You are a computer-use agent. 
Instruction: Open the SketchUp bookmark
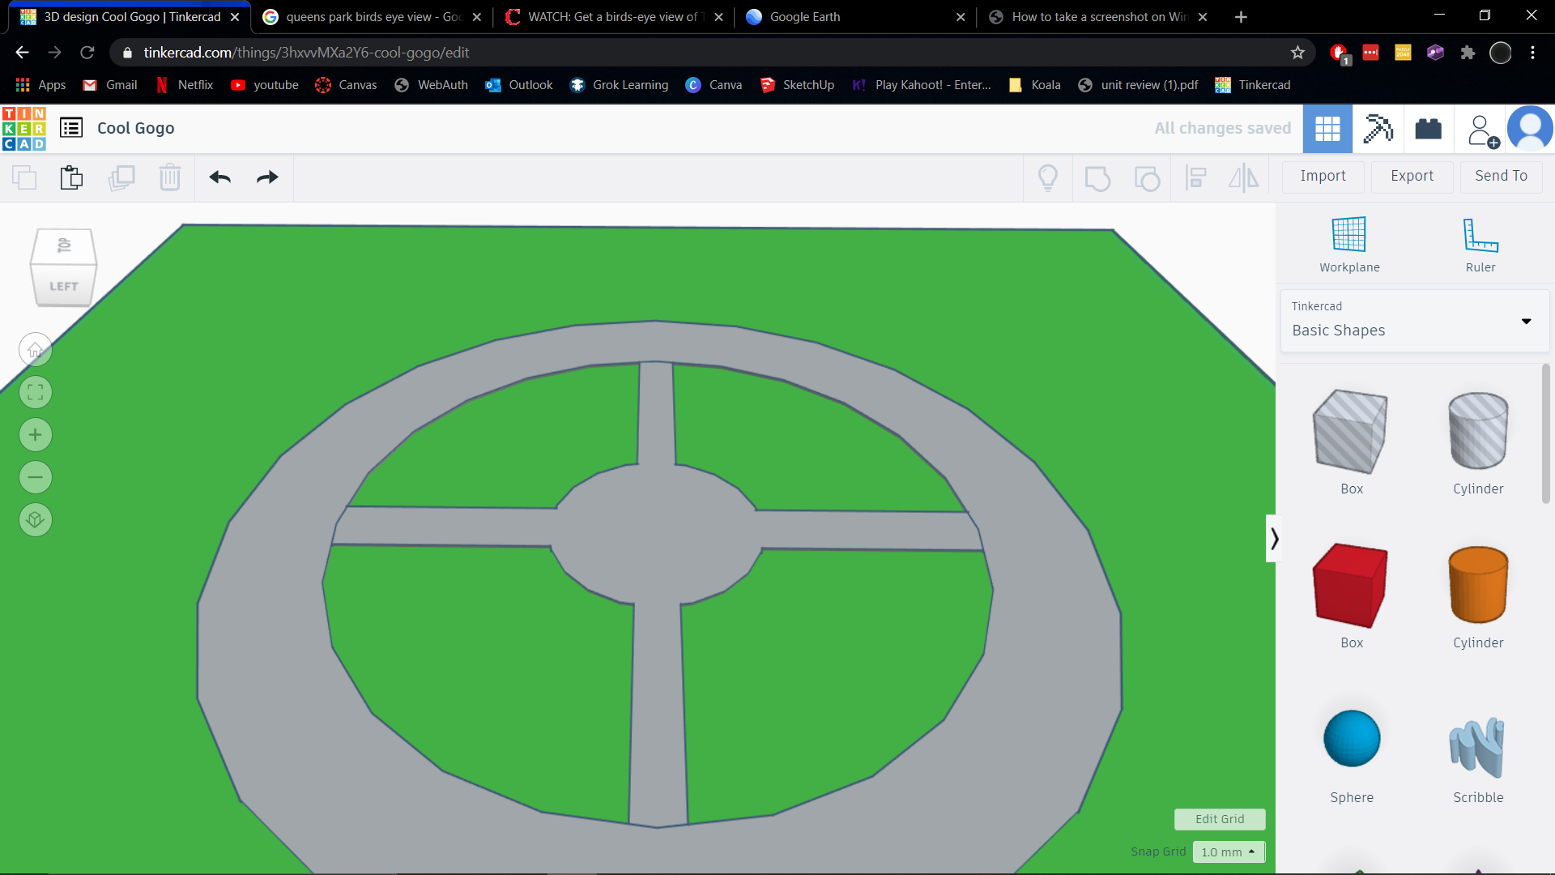797,85
